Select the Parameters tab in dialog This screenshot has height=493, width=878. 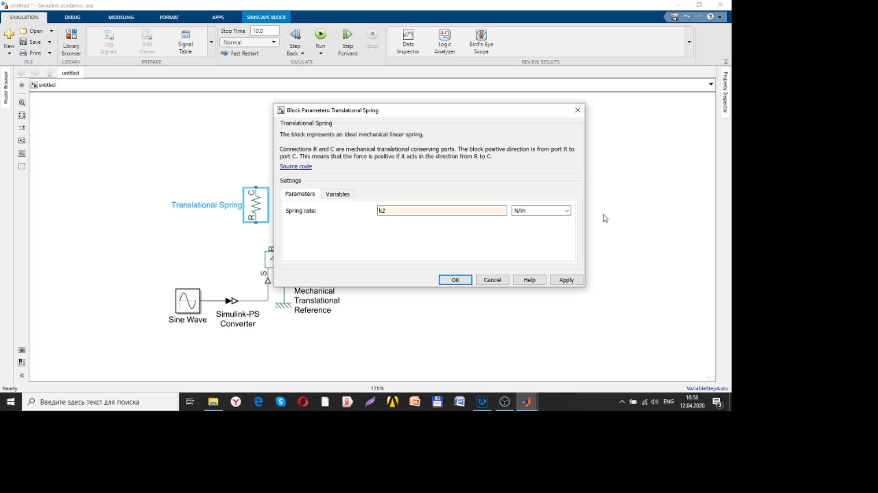tap(300, 194)
